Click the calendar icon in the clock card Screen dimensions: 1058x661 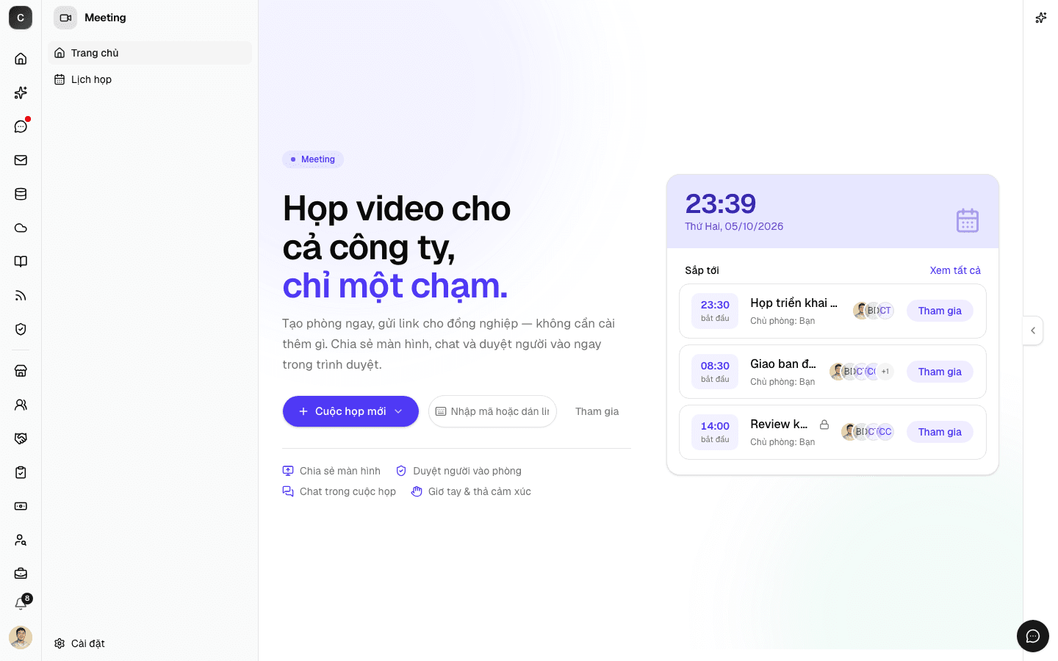pos(968,220)
